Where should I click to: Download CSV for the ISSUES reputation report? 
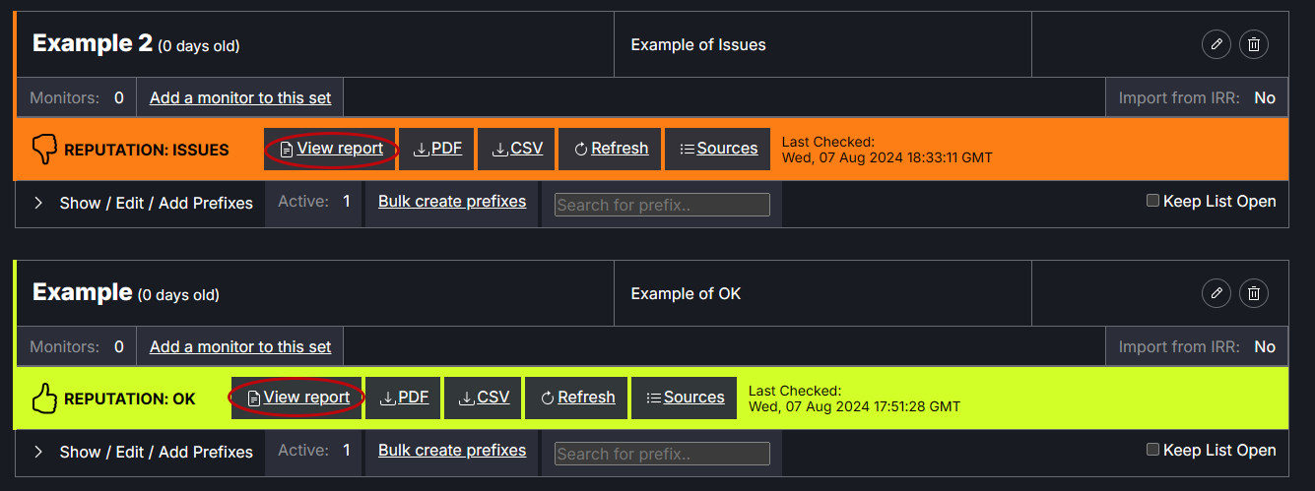518,149
